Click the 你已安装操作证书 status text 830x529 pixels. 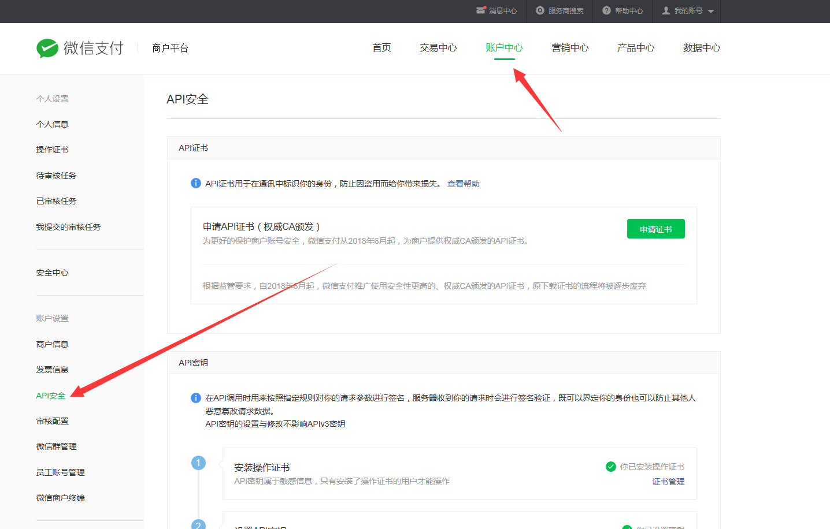pyautogui.click(x=652, y=467)
